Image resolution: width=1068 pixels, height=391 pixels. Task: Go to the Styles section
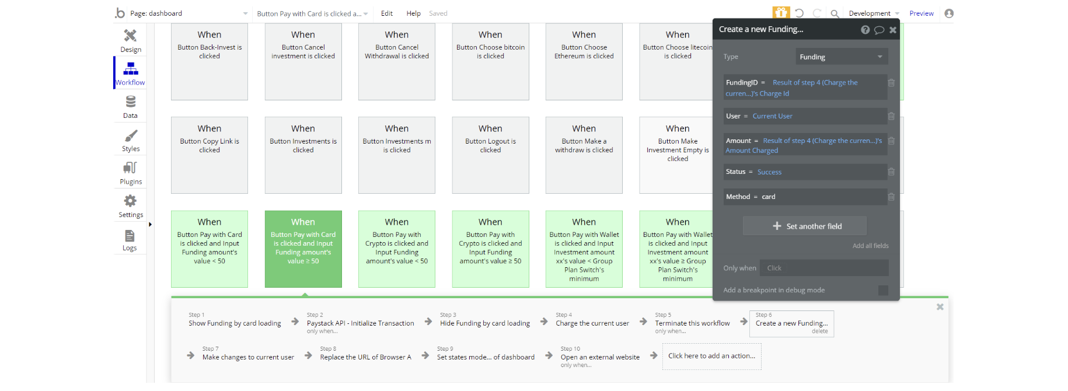point(130,139)
